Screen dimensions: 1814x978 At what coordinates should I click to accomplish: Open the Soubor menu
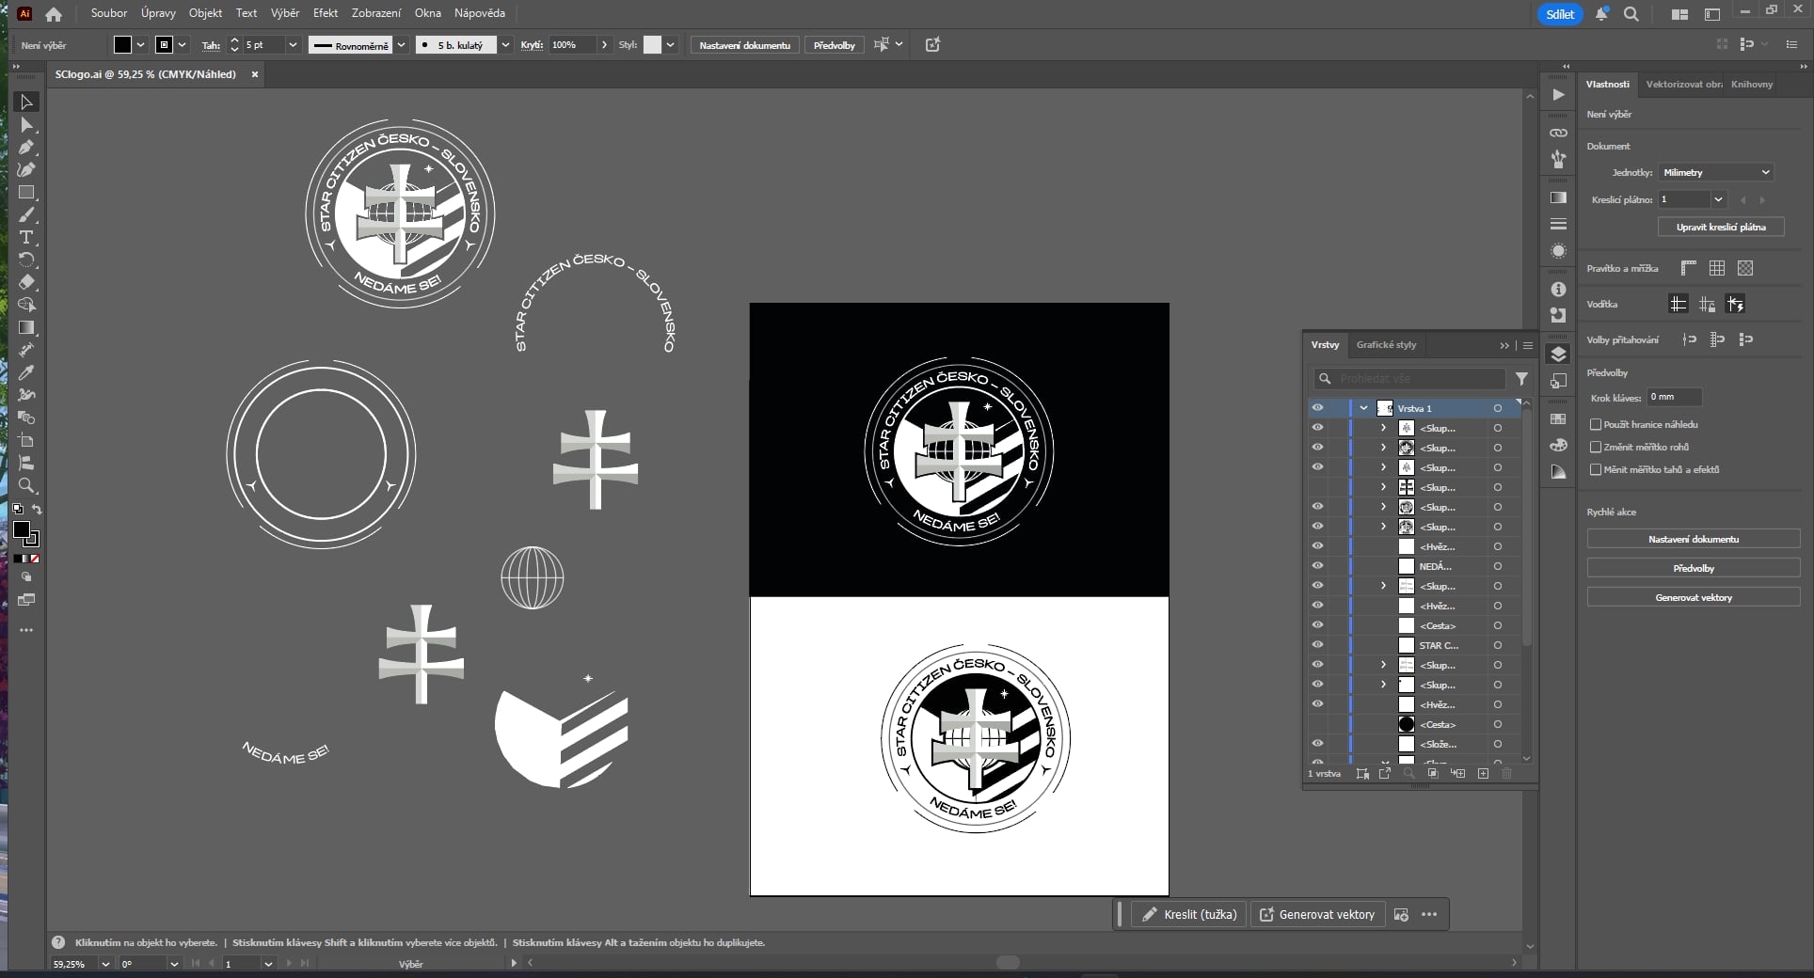(109, 13)
